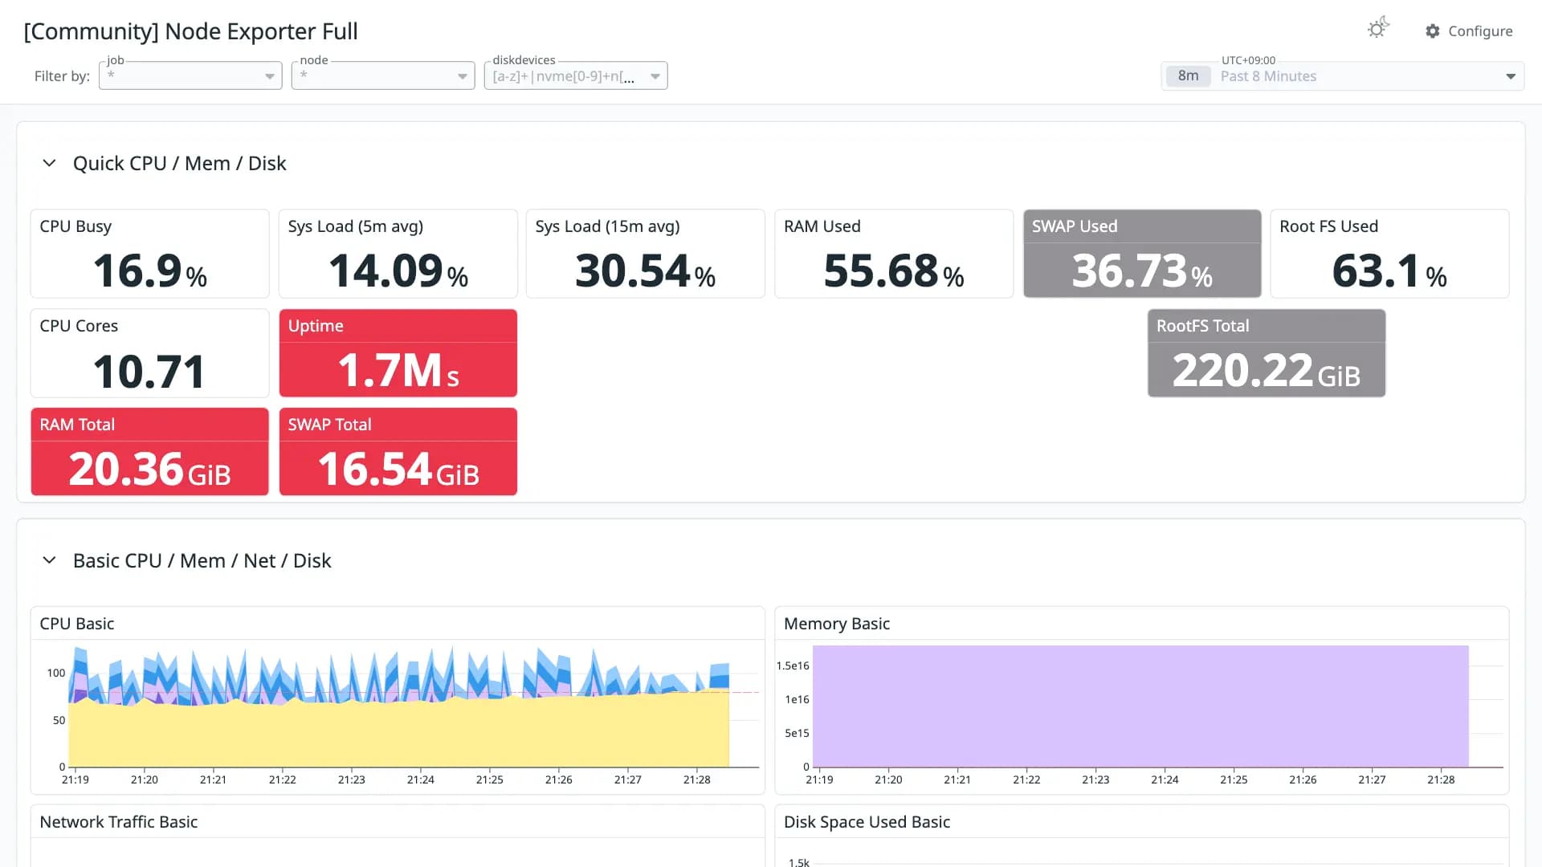Image resolution: width=1542 pixels, height=867 pixels.
Task: Click the 8m time badge
Action: click(x=1188, y=76)
